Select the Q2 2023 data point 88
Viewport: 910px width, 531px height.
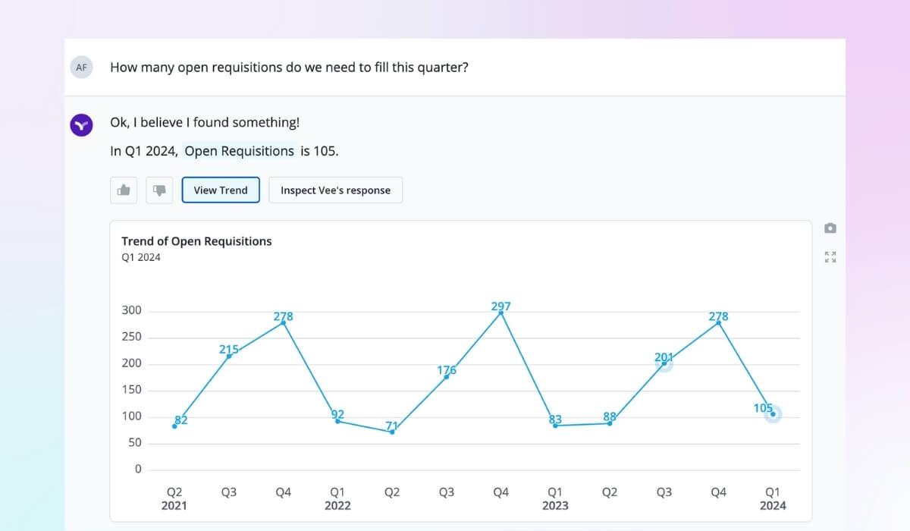610,423
